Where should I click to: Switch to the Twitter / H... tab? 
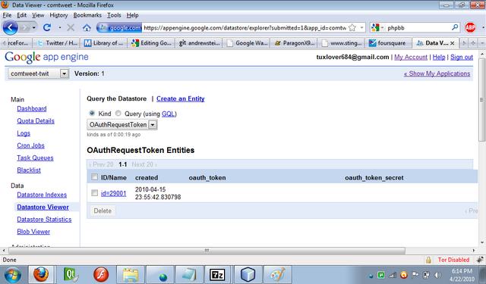[x=56, y=43]
